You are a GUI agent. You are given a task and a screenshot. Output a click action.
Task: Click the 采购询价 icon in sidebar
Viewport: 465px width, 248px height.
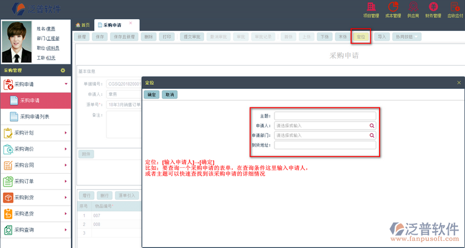(8, 149)
